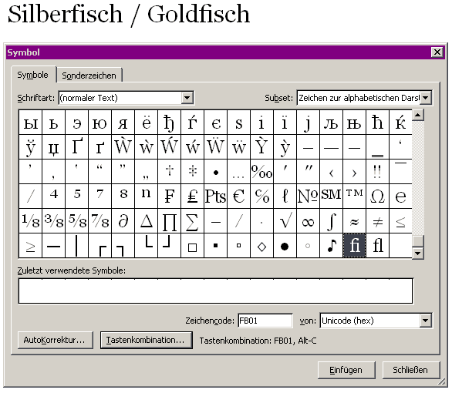Pick the partial derivative symbol
The height and width of the screenshot is (393, 452).
click(x=123, y=221)
